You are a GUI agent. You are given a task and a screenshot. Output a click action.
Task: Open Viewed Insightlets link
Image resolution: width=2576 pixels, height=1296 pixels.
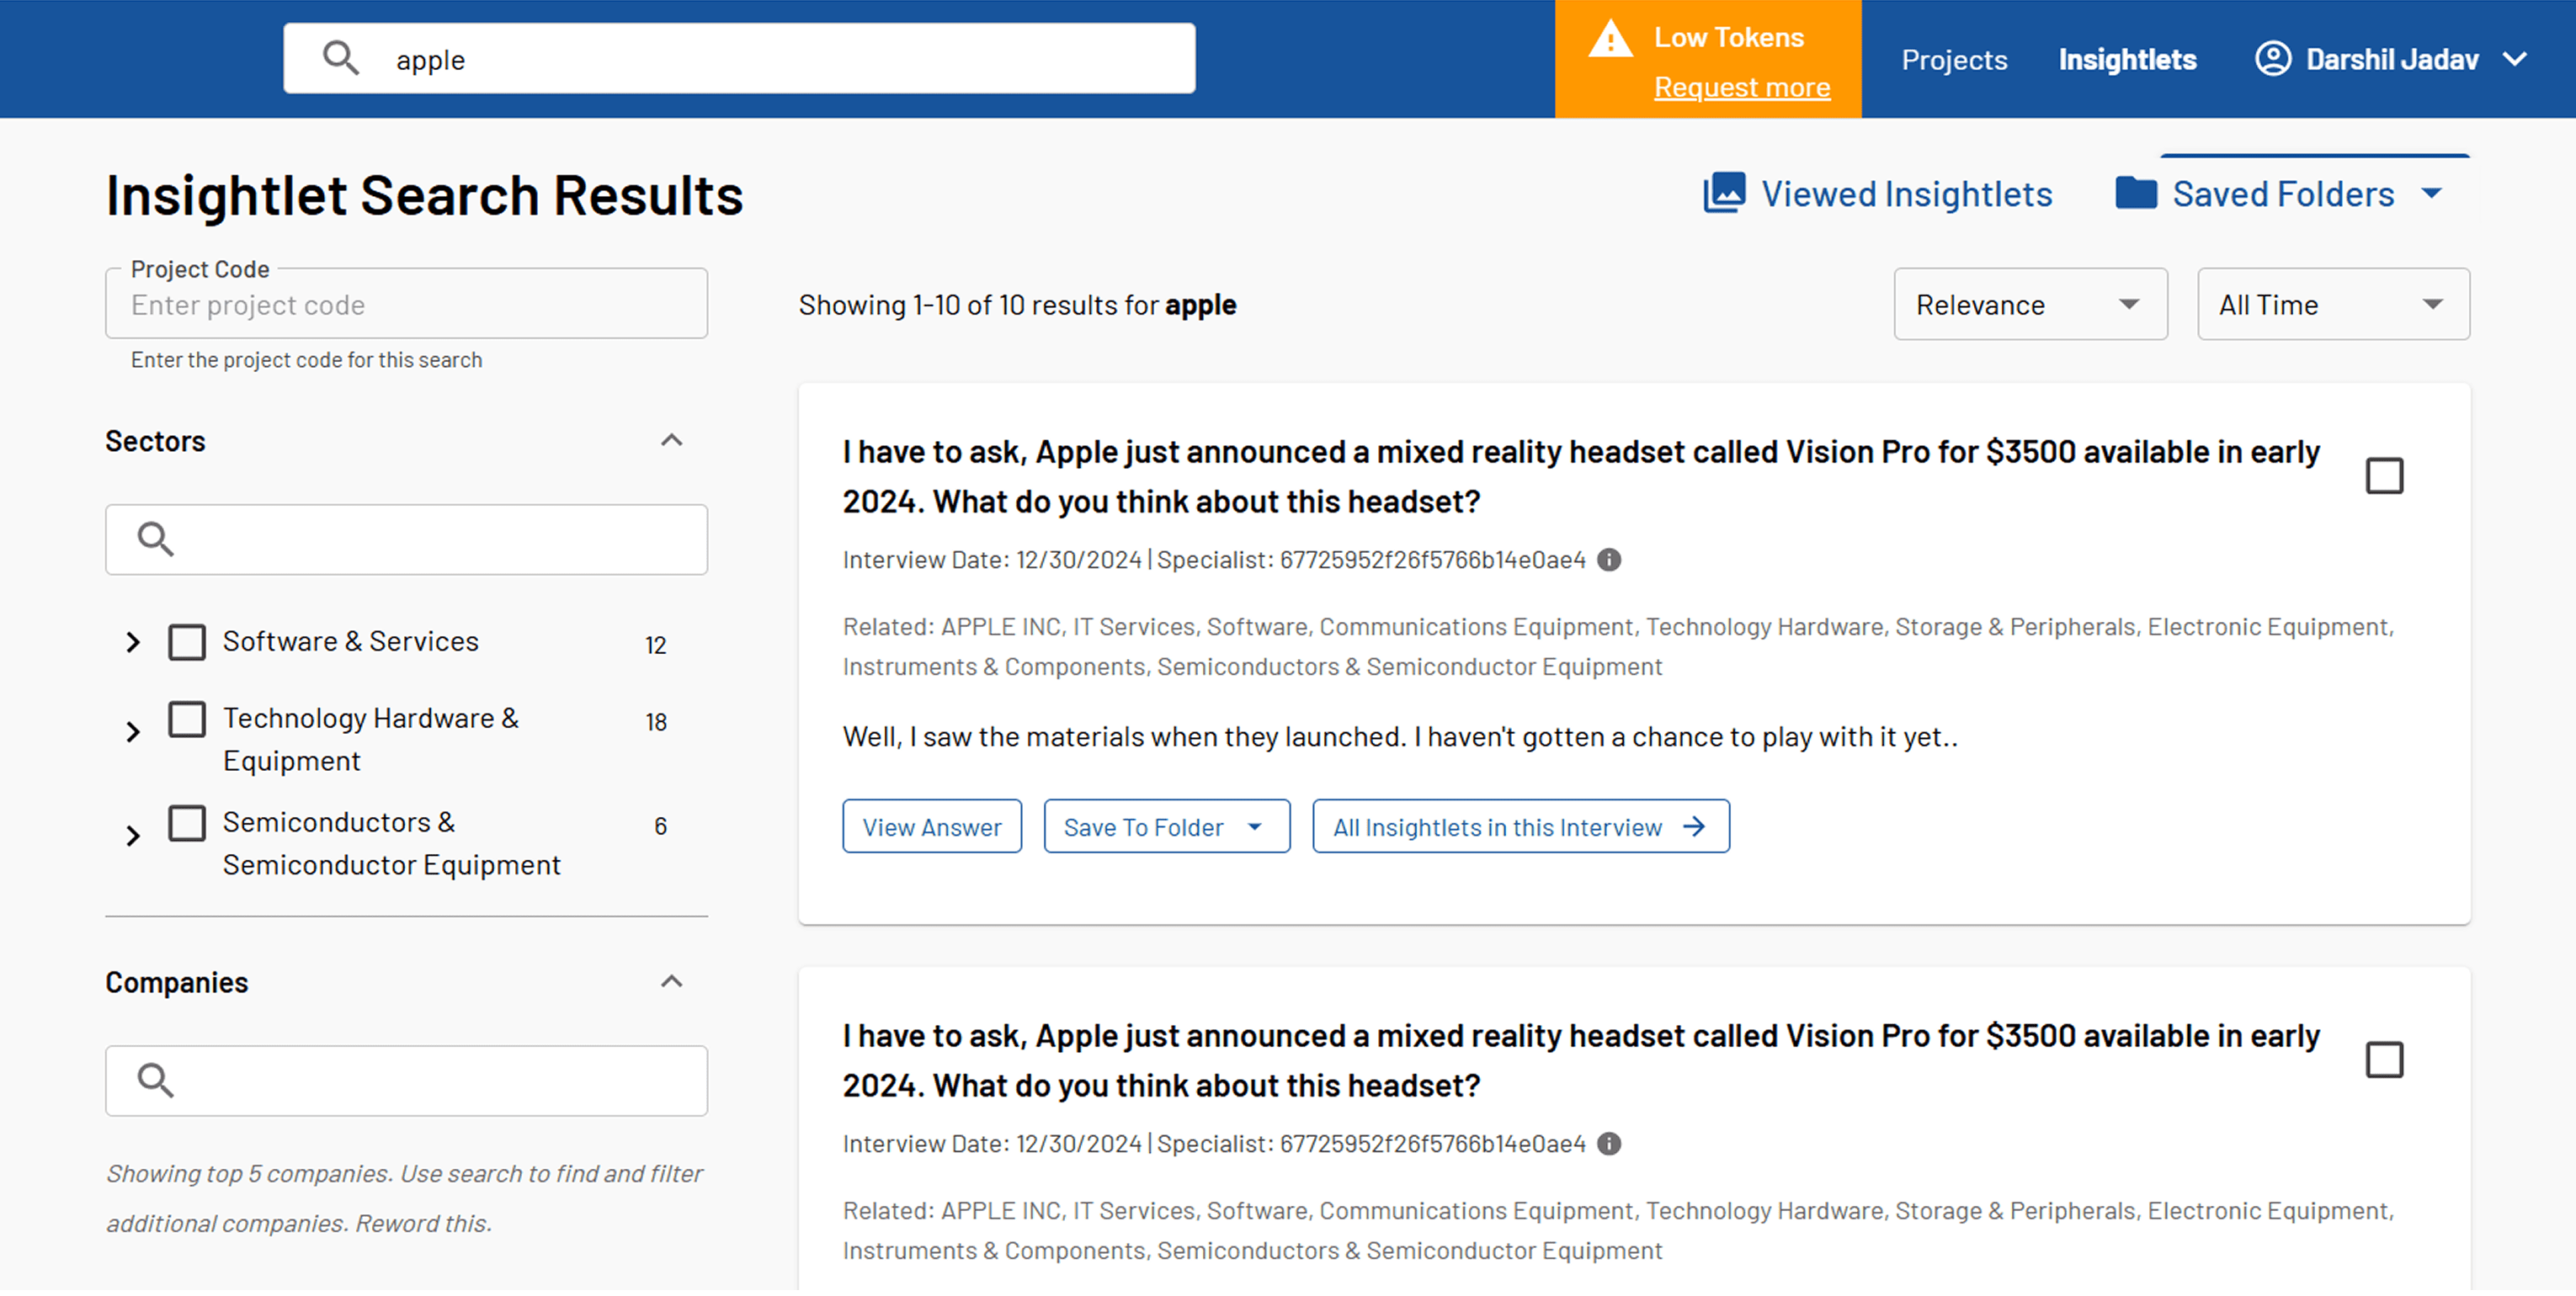1877,194
